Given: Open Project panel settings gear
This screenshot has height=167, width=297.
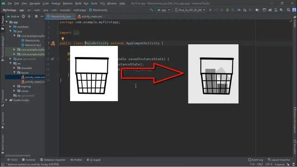Looking at the screenshot, I should coord(36,17).
